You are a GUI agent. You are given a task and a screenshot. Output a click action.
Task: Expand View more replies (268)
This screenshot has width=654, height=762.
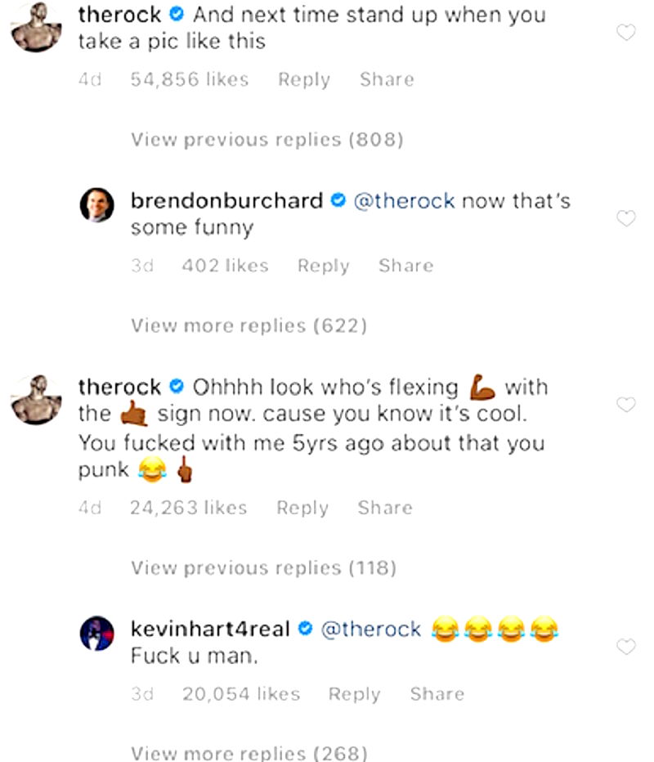coord(249,753)
